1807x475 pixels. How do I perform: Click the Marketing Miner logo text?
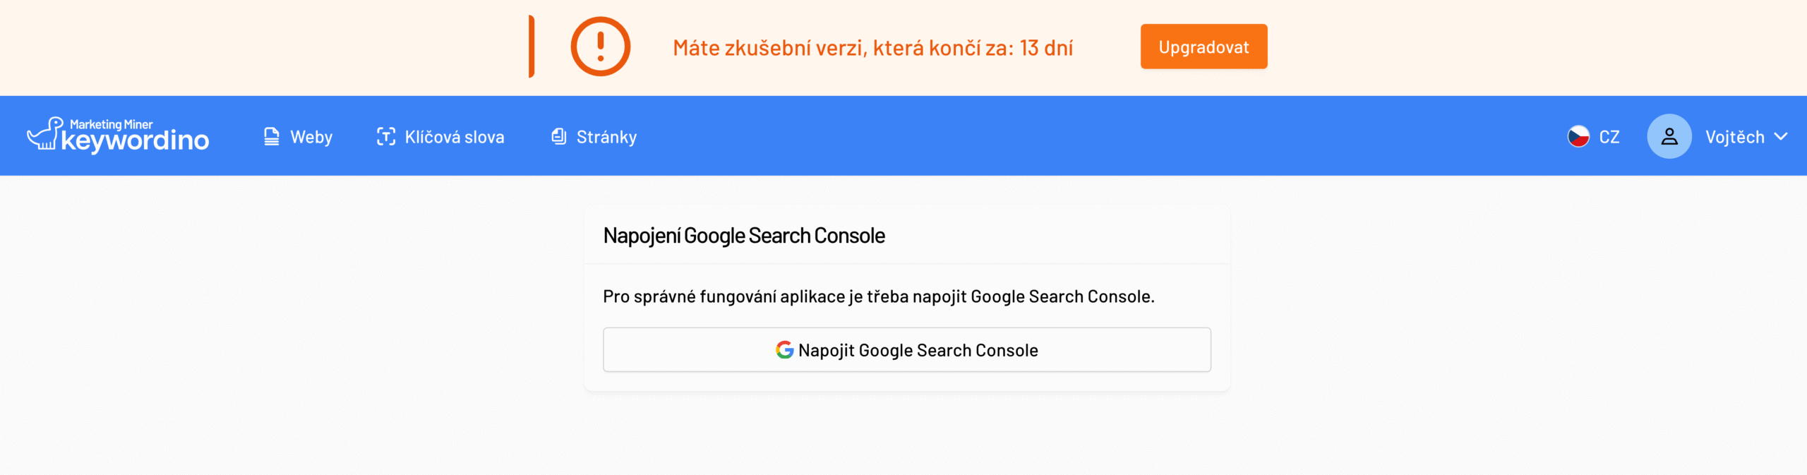[111, 124]
